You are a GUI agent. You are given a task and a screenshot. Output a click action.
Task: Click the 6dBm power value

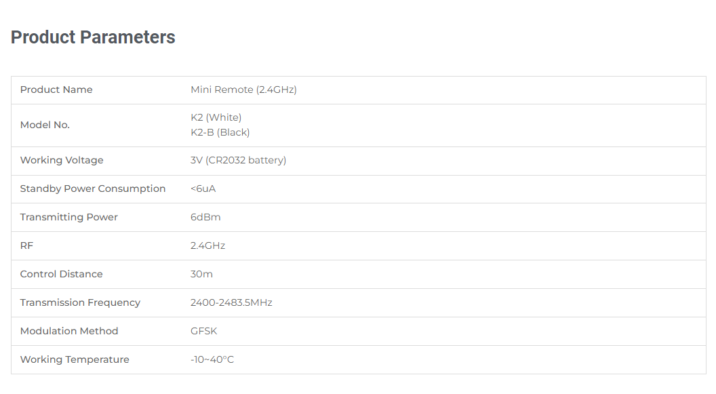point(205,217)
